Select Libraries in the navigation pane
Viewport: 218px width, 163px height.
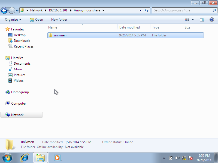pos(17,58)
